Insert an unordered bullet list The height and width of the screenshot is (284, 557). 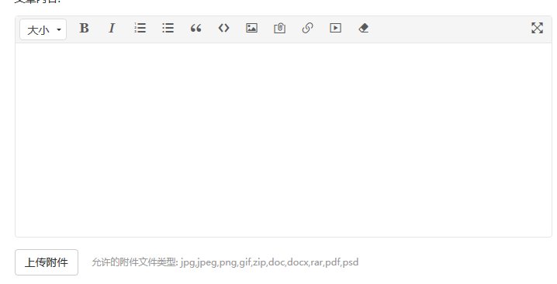pos(168,28)
